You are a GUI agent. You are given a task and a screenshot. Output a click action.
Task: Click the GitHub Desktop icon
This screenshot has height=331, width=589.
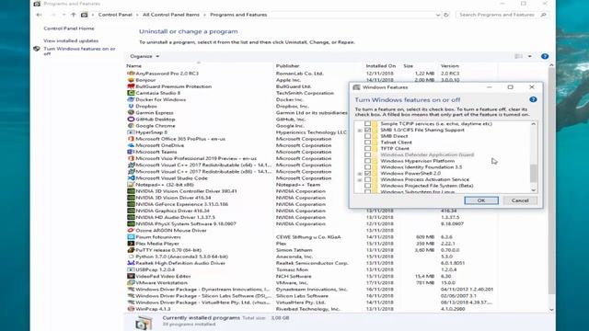131,119
